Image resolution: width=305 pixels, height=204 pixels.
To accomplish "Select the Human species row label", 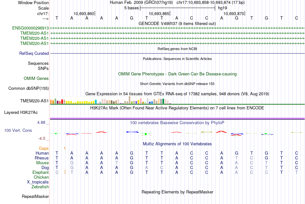I will click(42, 153).
